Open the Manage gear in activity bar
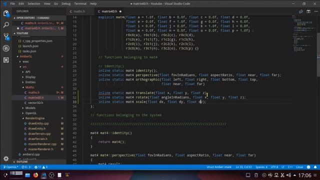The height and width of the screenshot is (180, 320). (x=6, y=158)
